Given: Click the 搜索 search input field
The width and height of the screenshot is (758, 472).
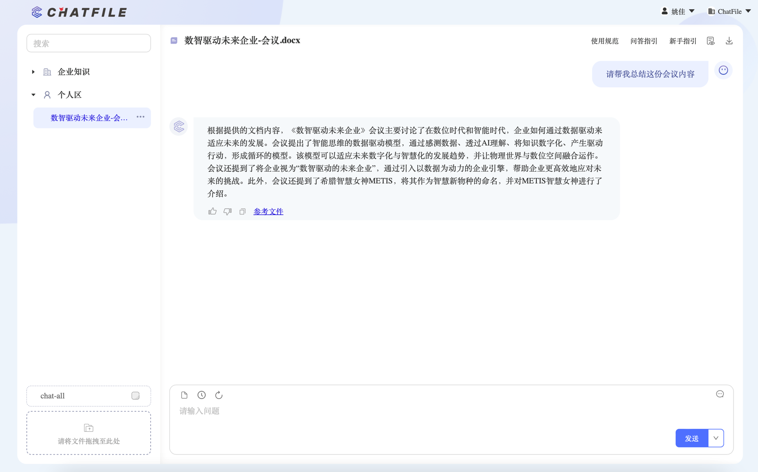Looking at the screenshot, I should point(88,43).
